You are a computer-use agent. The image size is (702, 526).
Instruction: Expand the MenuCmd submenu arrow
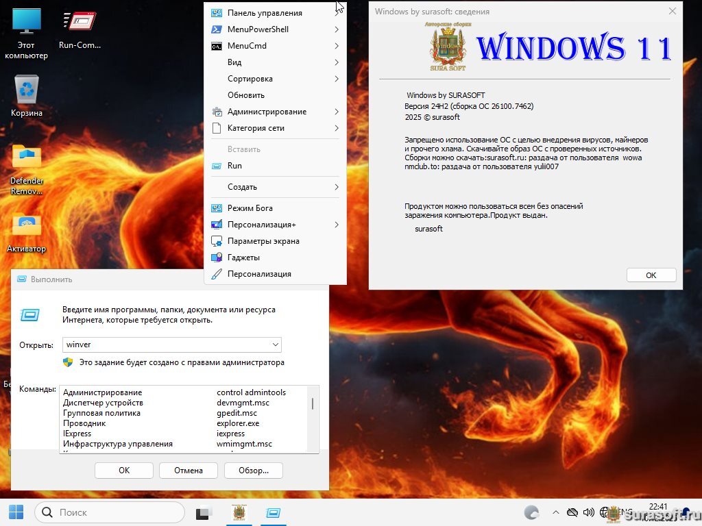click(x=336, y=46)
